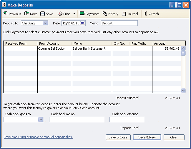Open transaction History
Image resolution: width=191 pixels, height=149 pixels.
[110, 14]
